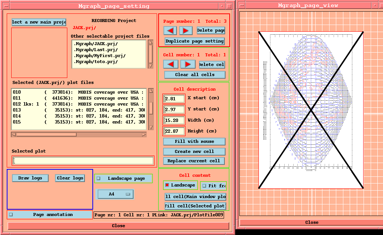Viewport: 383px width, 235px height.
Task: Open A4 paper size dropdown
Action: click(116, 194)
